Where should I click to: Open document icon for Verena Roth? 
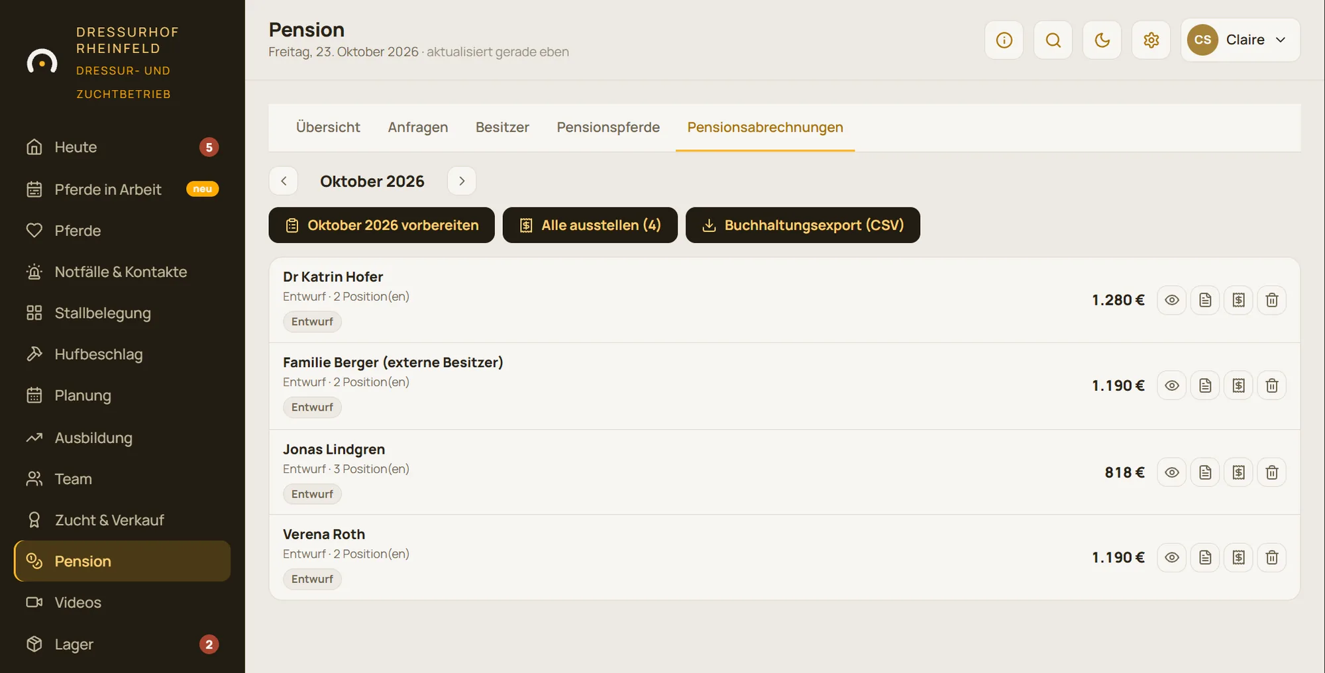pyautogui.click(x=1205, y=557)
